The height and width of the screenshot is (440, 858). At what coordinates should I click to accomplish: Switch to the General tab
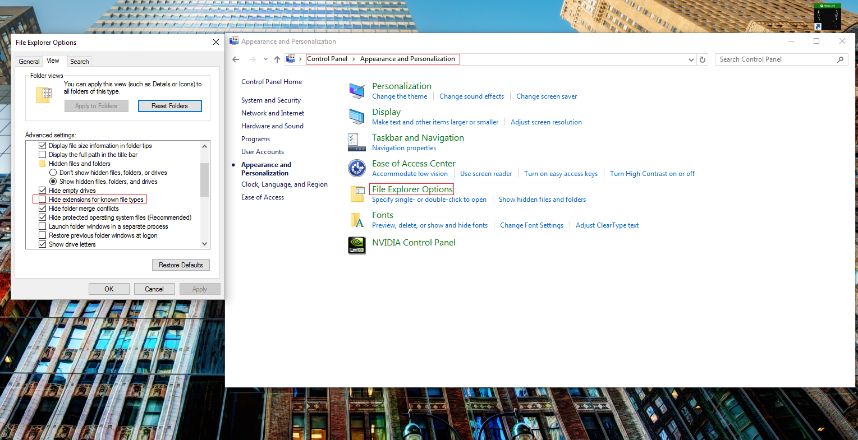(29, 62)
